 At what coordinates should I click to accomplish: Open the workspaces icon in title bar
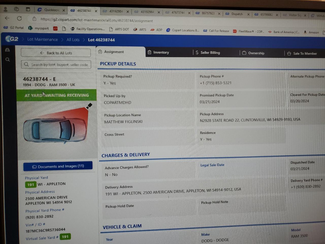pyautogui.click(x=17, y=9)
